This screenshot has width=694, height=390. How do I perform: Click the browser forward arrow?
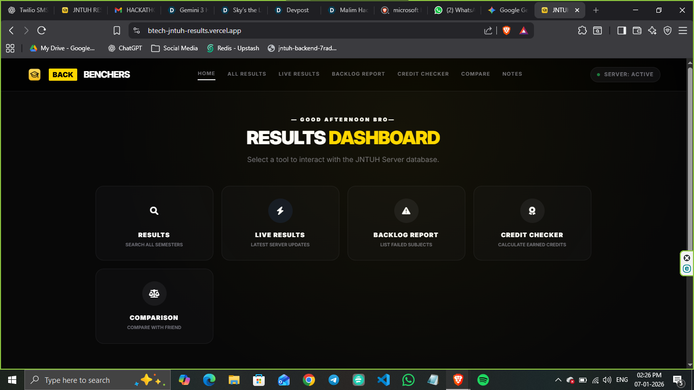pyautogui.click(x=26, y=30)
